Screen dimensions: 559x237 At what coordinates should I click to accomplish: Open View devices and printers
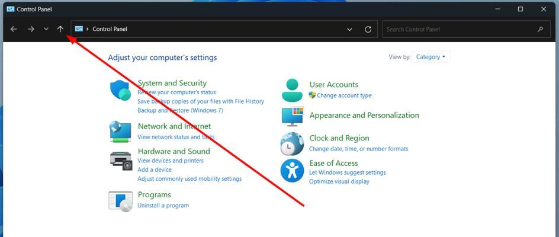click(x=171, y=161)
